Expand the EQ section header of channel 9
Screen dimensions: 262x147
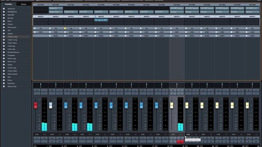click(x=177, y=28)
